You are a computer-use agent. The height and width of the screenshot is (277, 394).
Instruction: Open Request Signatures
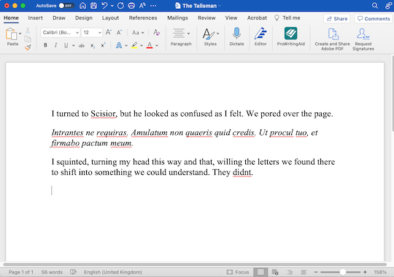(x=363, y=39)
